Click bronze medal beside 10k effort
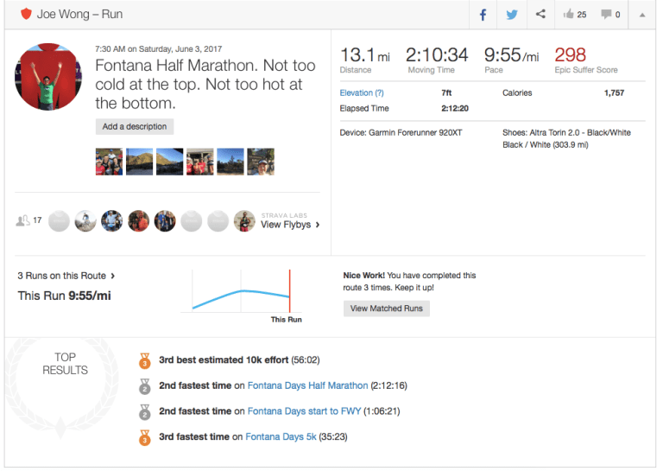 coord(145,360)
